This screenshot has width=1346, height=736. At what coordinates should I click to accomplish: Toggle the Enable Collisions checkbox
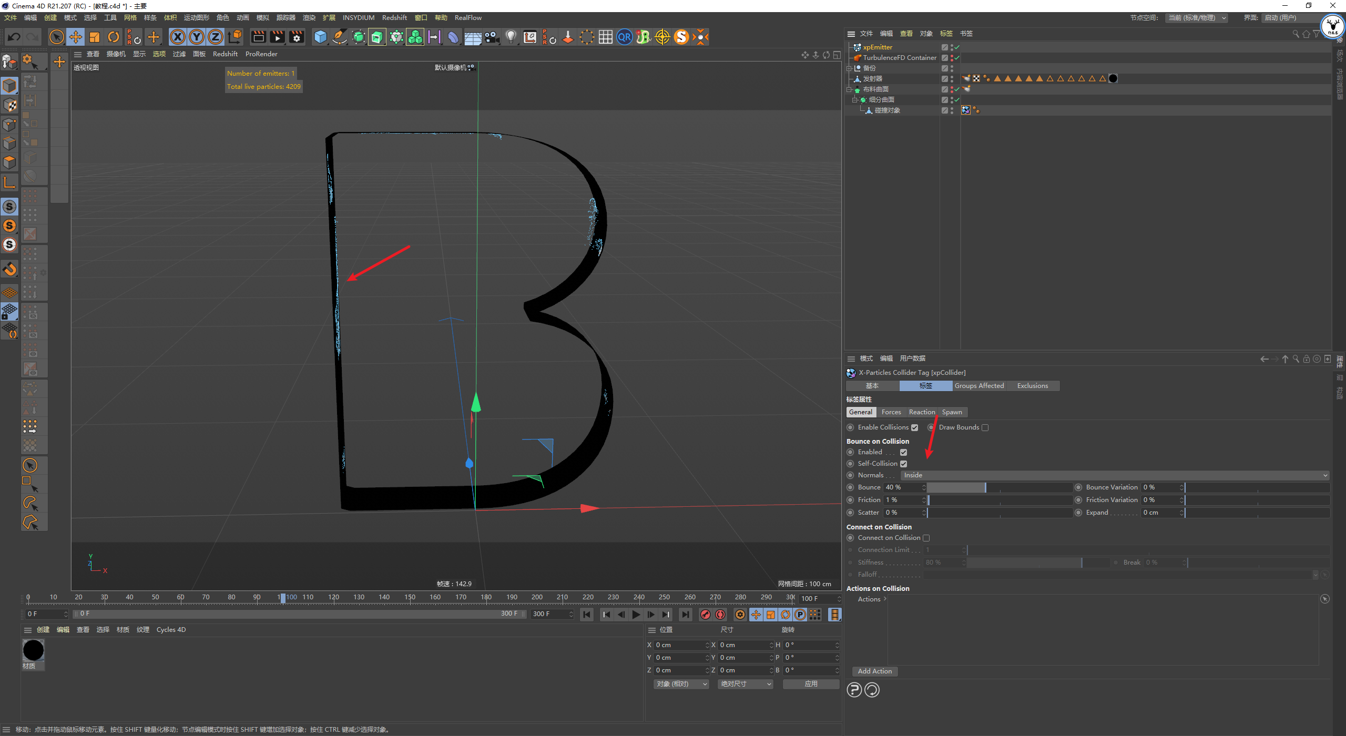coord(914,427)
